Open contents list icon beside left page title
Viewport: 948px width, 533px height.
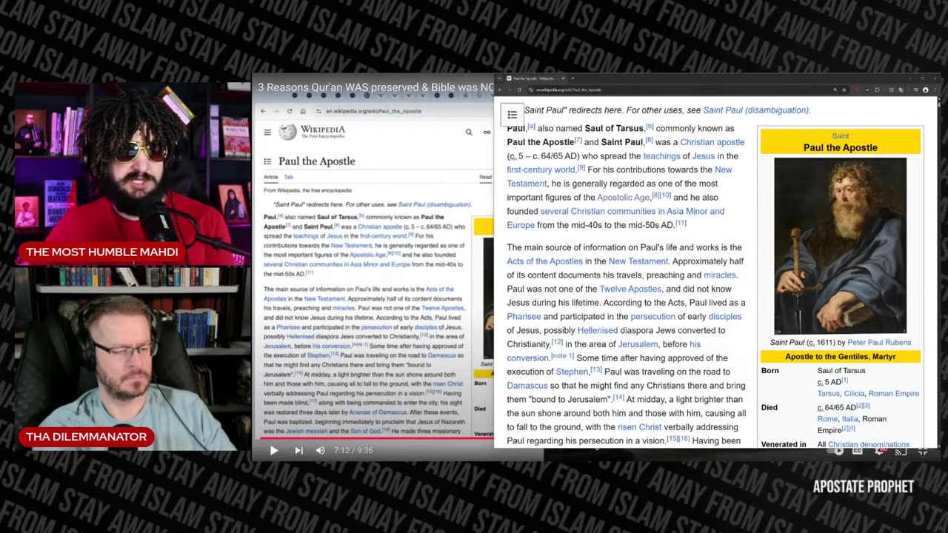[x=267, y=161]
